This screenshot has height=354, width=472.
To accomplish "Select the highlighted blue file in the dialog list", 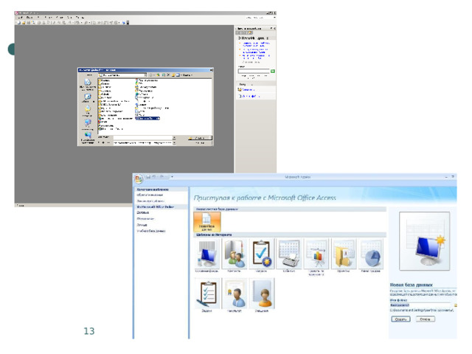I will pyautogui.click(x=147, y=118).
